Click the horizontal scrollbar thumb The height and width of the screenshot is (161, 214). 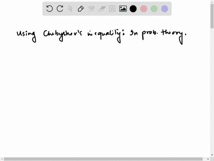pyautogui.click(x=103, y=159)
